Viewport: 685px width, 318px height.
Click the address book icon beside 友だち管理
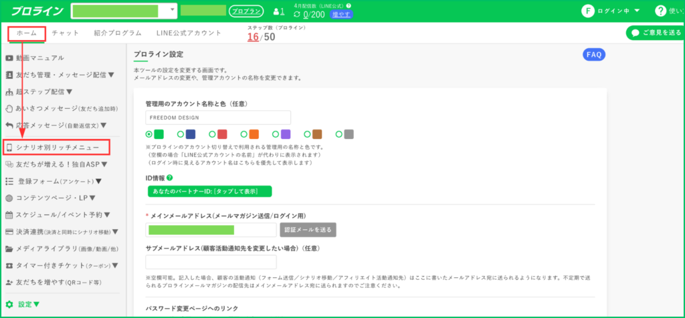click(x=9, y=75)
